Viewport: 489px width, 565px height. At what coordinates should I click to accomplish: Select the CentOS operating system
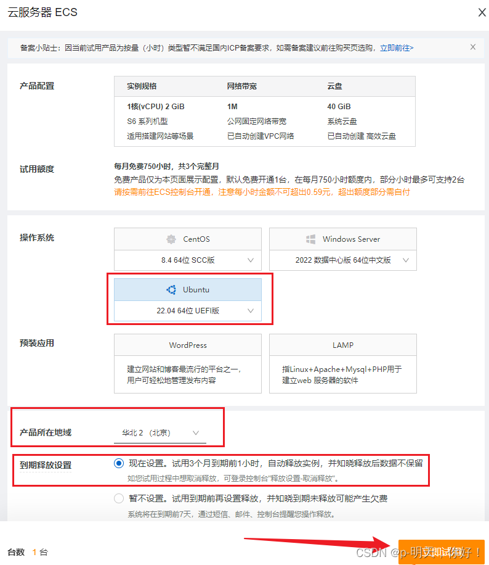(188, 239)
